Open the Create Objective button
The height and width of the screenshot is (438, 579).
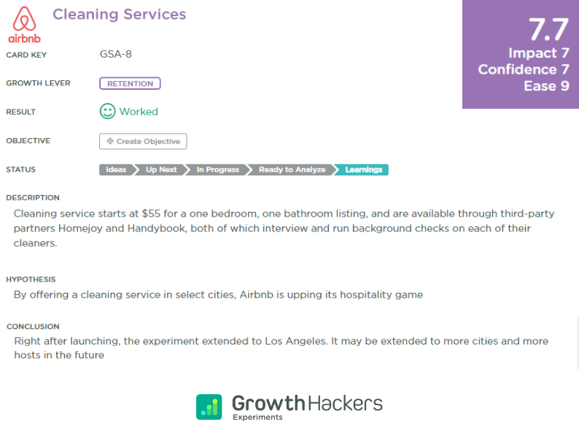(x=143, y=141)
